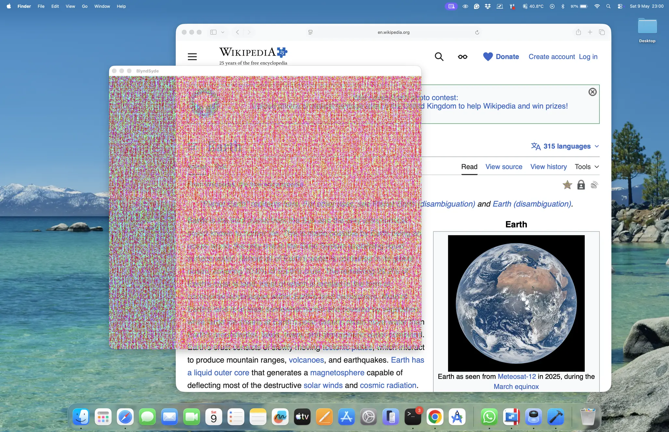Expand the Tools dropdown
This screenshot has height=432, width=669.
(587, 167)
